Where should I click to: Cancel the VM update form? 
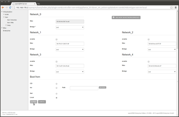pyautogui.click(x=42, y=102)
